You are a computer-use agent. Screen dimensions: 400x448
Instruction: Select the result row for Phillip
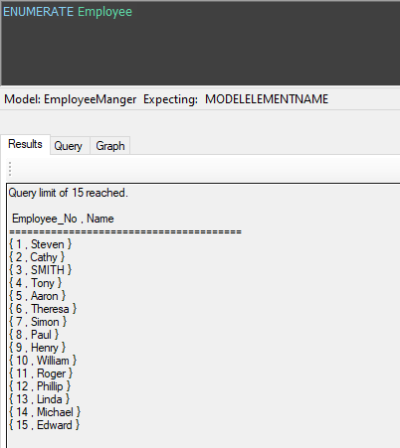coord(40,386)
